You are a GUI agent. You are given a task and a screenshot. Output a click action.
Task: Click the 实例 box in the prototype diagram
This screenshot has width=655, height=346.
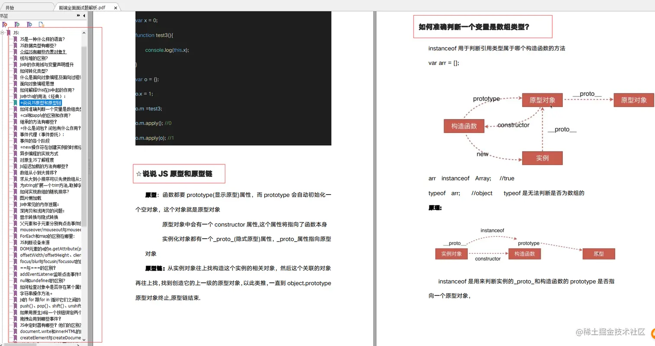click(542, 158)
